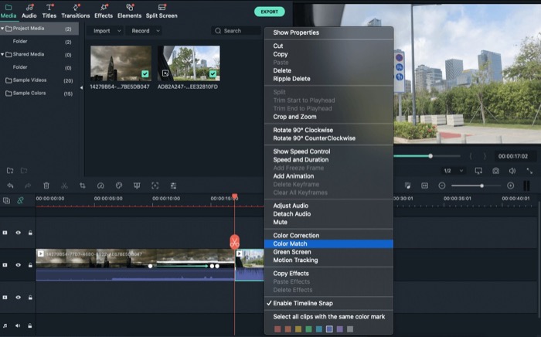Click the red scissors on playhead
The width and height of the screenshot is (541, 337).
coord(235,242)
